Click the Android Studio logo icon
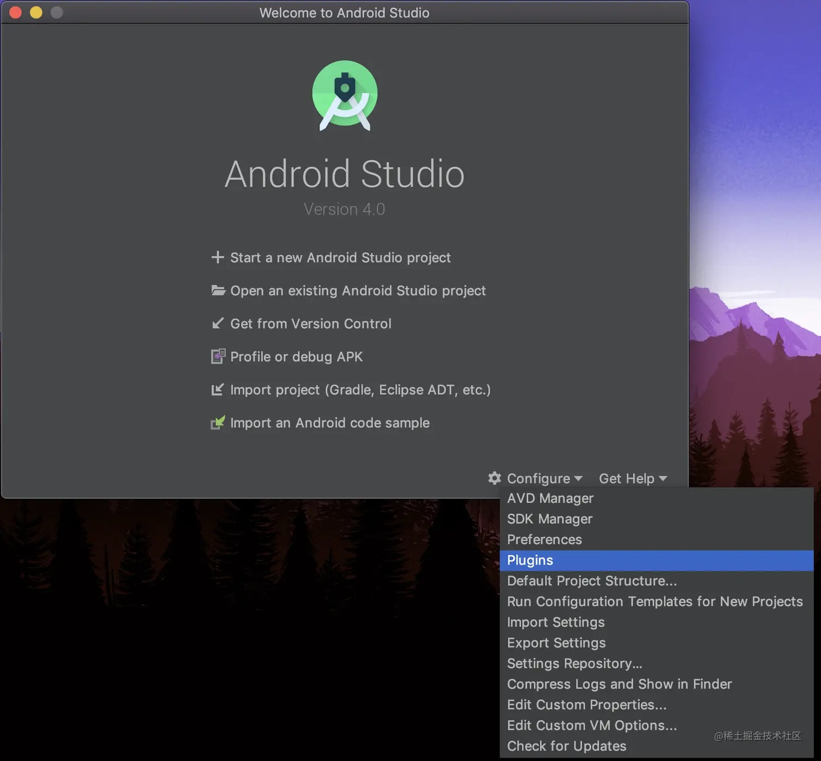This screenshot has width=821, height=761. 345,96
